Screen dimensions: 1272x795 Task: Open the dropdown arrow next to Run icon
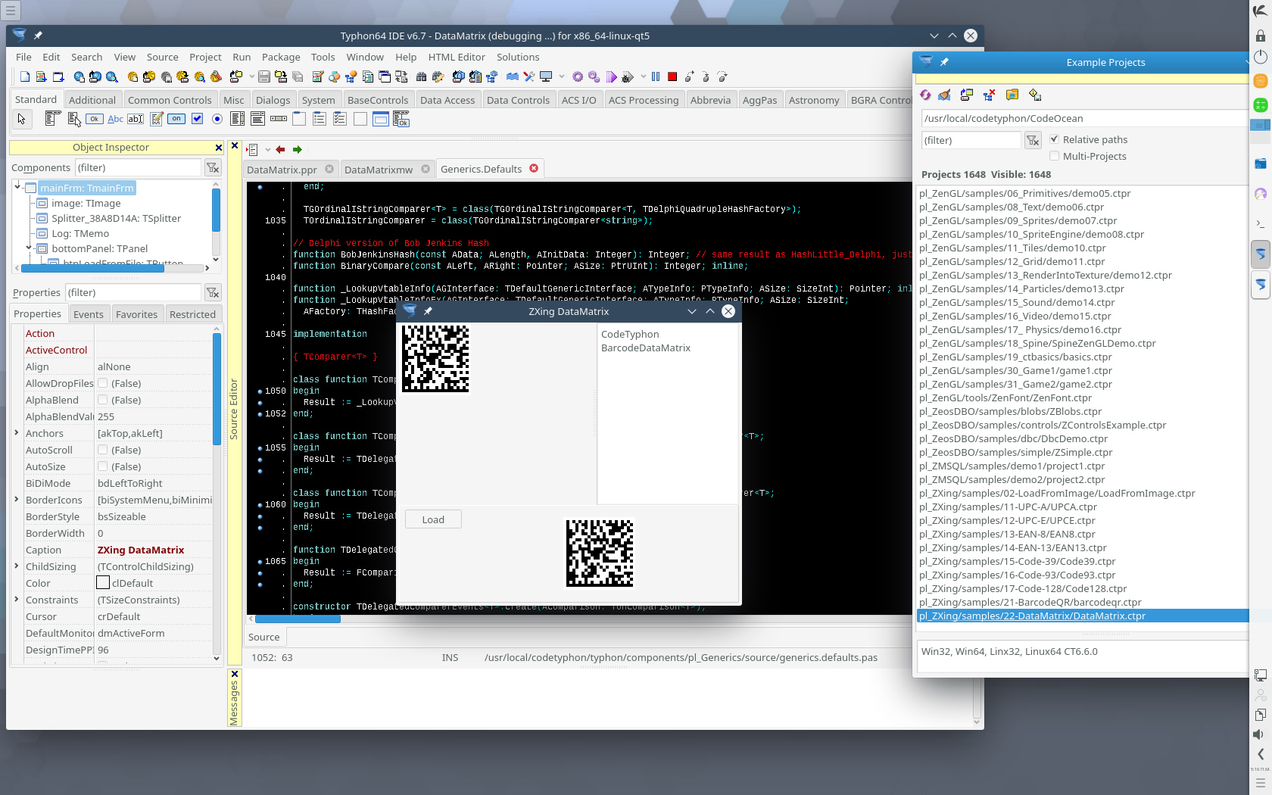click(x=643, y=76)
